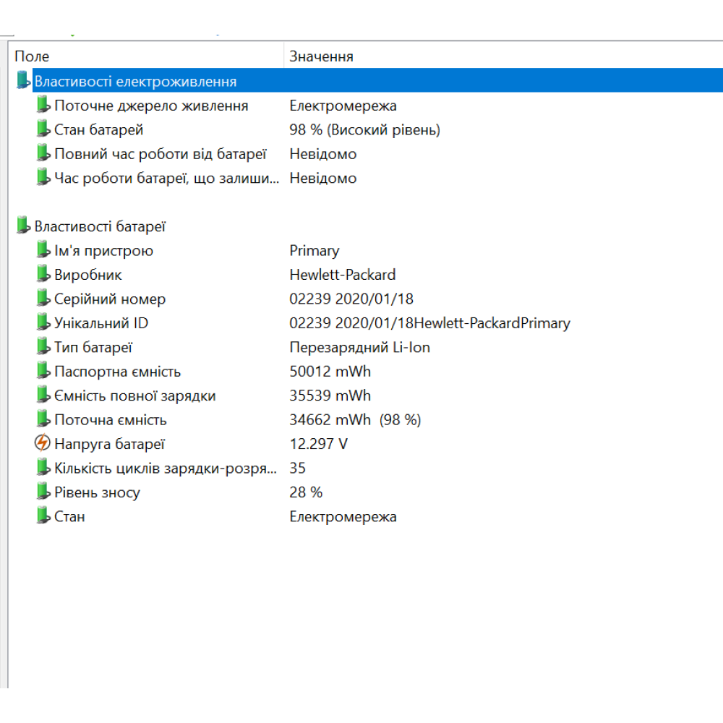Click the battery icon beside Стан батарей
The height and width of the screenshot is (723, 723).
pos(43,129)
